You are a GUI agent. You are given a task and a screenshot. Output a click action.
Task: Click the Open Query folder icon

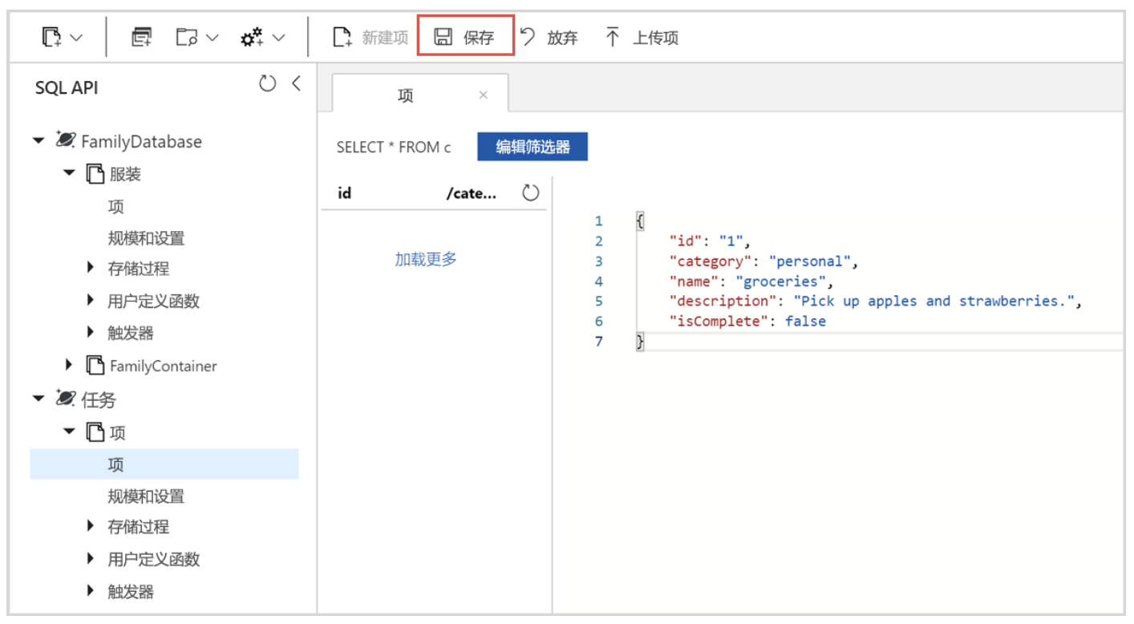[x=188, y=37]
